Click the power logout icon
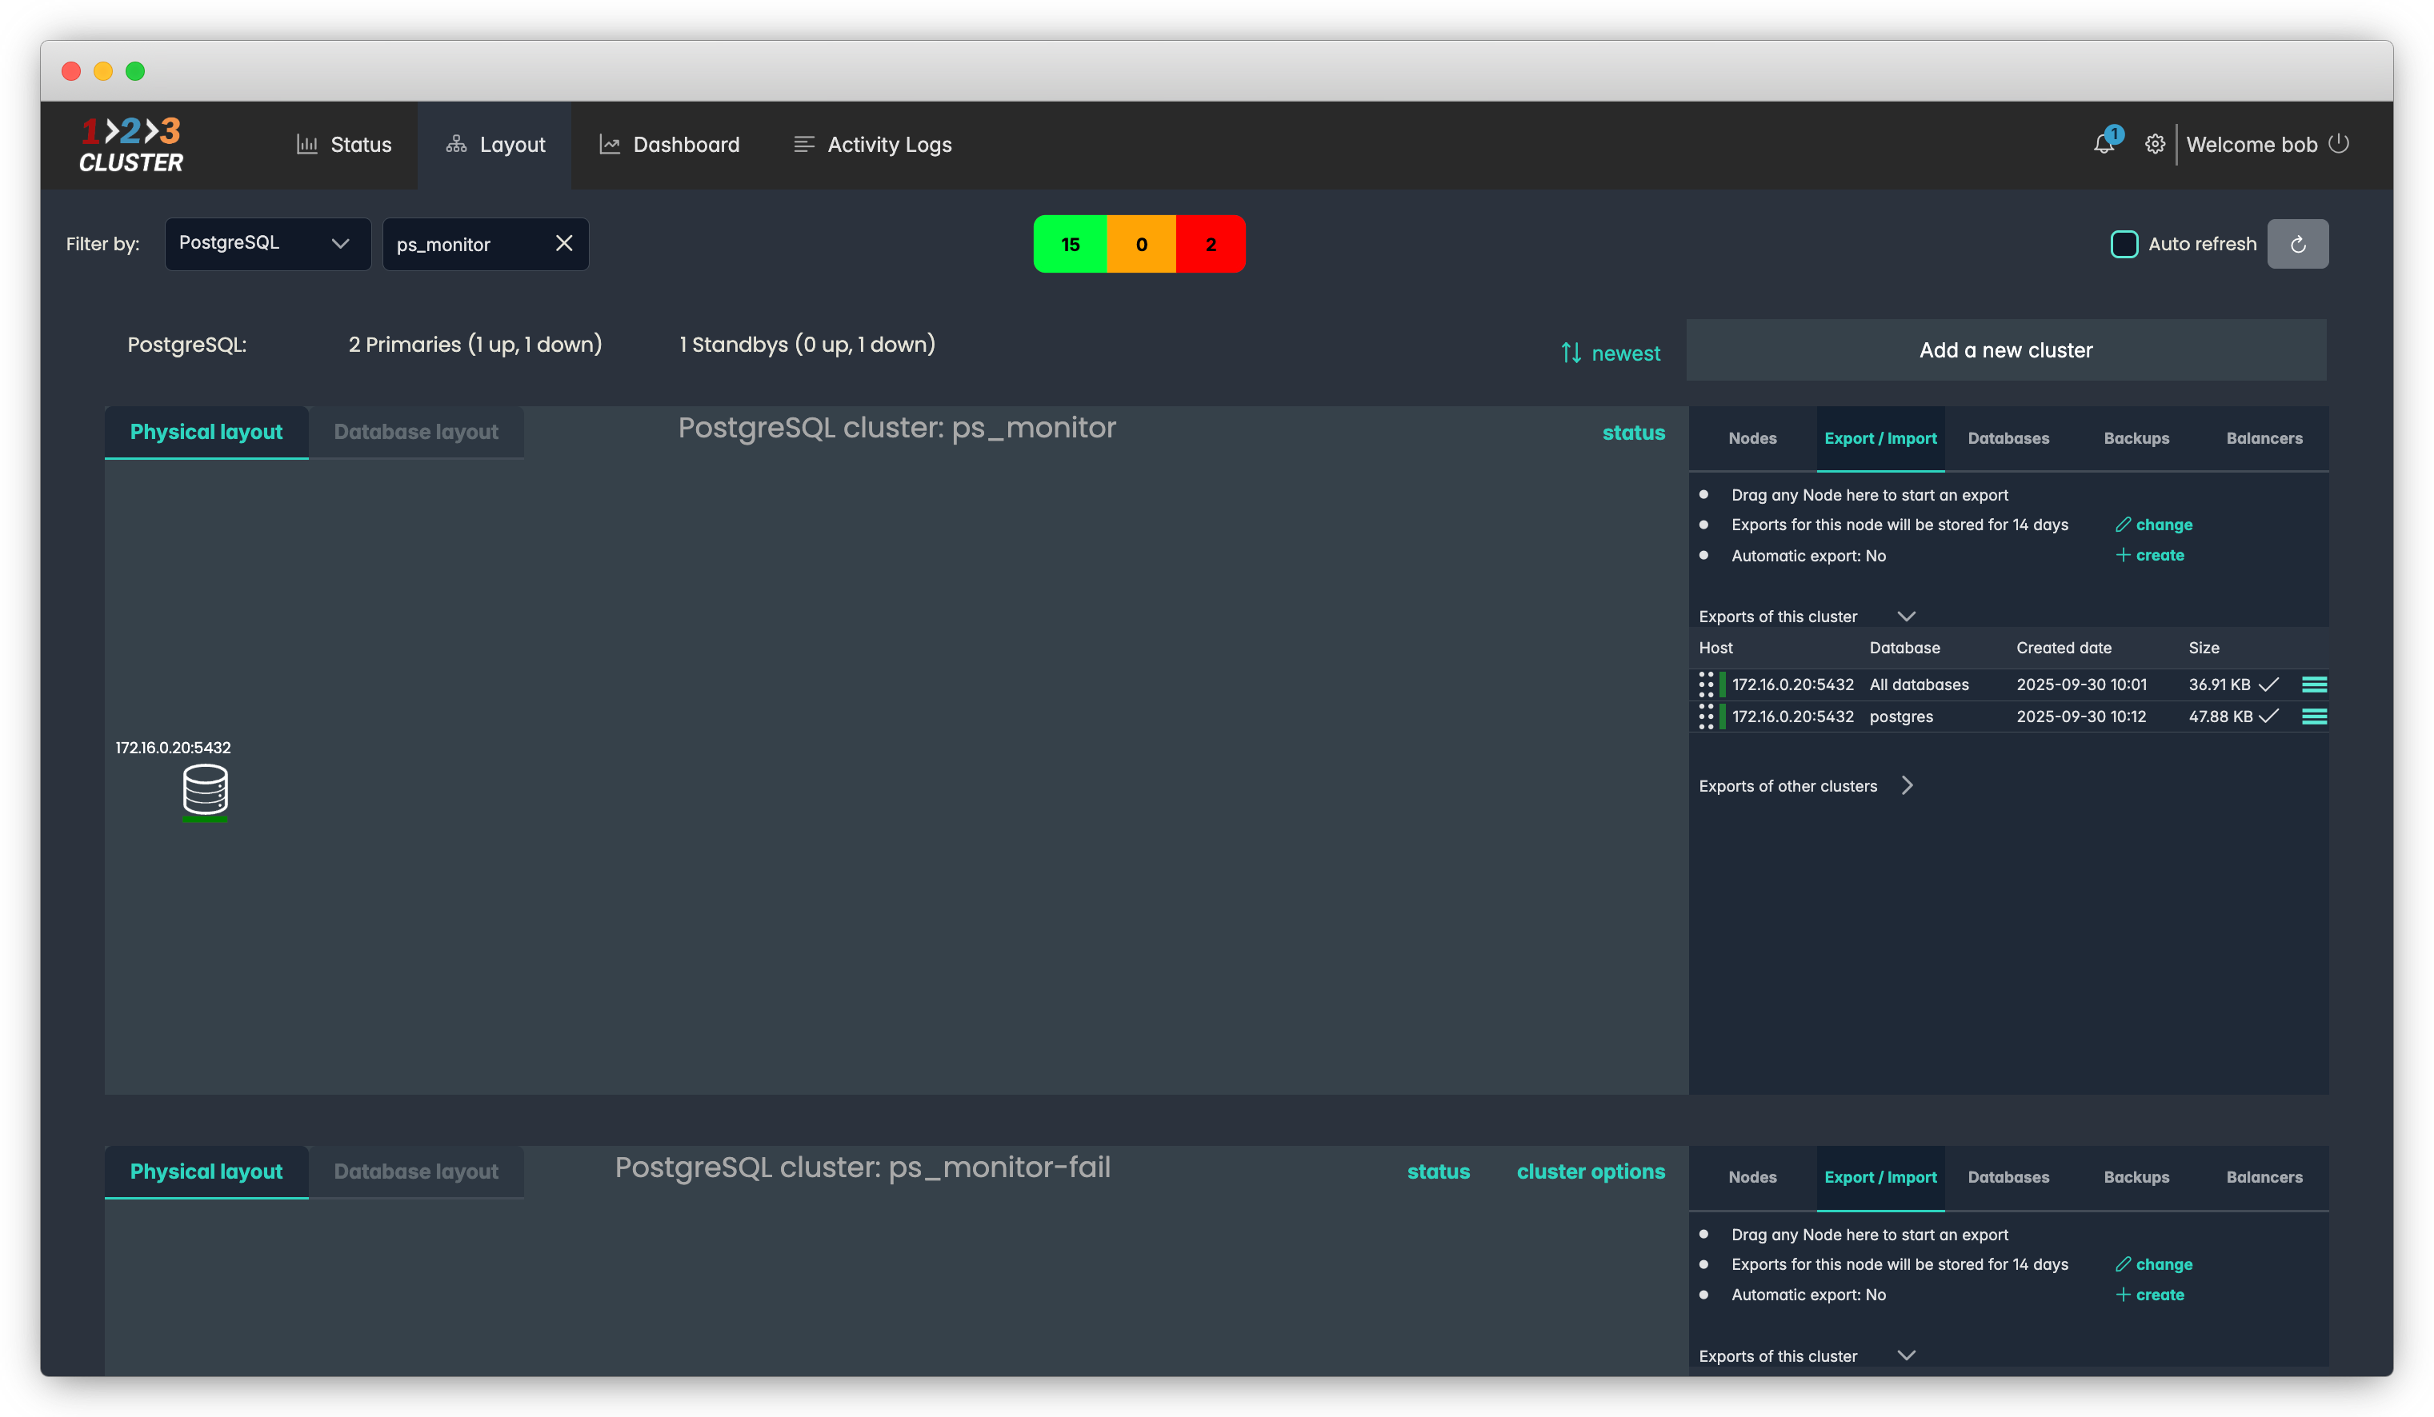This screenshot has height=1417, width=2434. pyautogui.click(x=2338, y=144)
